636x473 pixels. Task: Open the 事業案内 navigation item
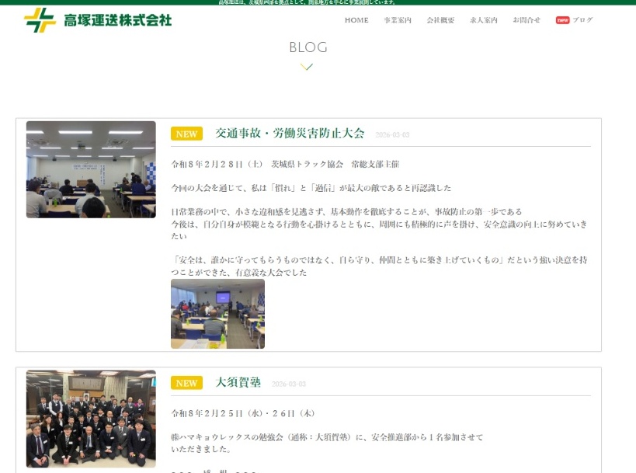click(x=397, y=21)
